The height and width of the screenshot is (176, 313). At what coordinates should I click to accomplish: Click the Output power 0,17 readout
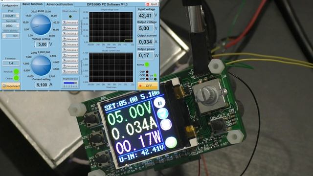pyautogui.click(x=146, y=55)
